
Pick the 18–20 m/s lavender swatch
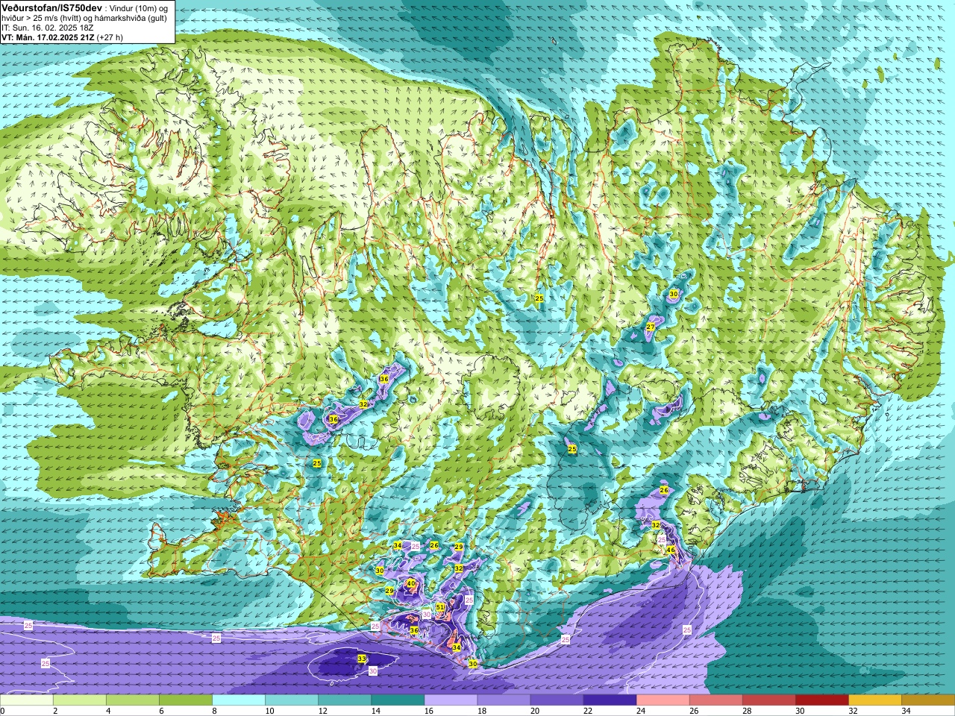(x=504, y=700)
